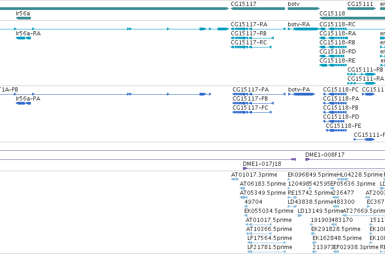The width and height of the screenshot is (385, 254).
Task: Click BAC clone DME1-008F17 label
Action: click(325, 155)
